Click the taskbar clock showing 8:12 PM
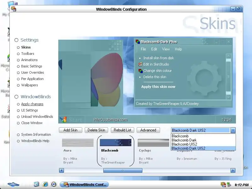The width and height of the screenshot is (252, 189). tap(242, 185)
